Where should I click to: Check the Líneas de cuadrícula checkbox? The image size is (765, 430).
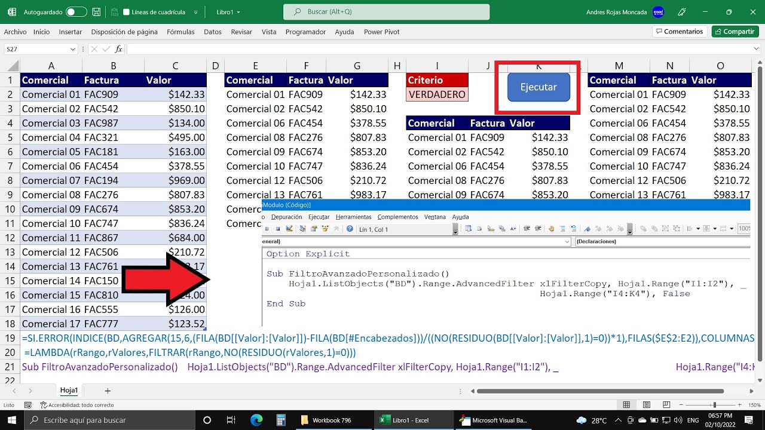(x=126, y=12)
